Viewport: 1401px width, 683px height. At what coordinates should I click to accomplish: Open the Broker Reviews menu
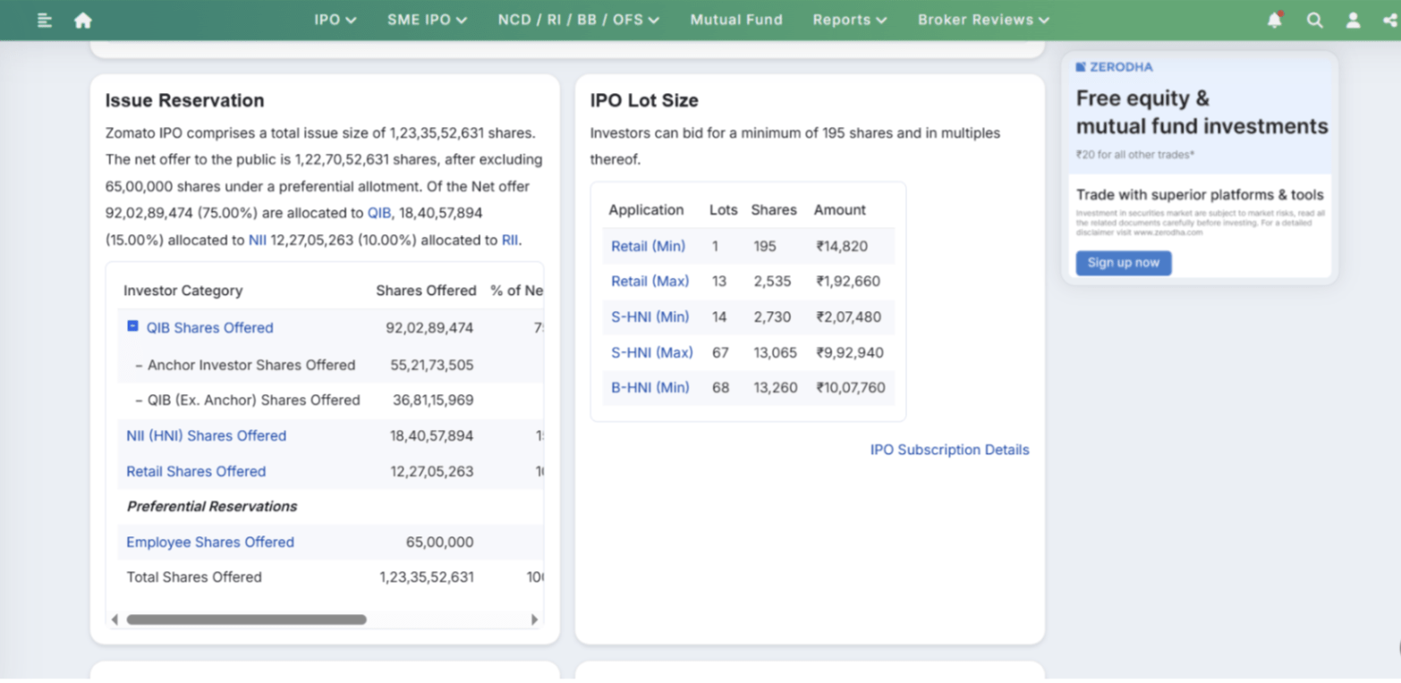[x=983, y=20]
